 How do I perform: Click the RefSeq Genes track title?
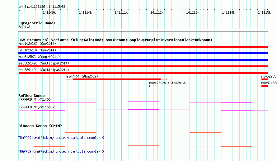31,96
